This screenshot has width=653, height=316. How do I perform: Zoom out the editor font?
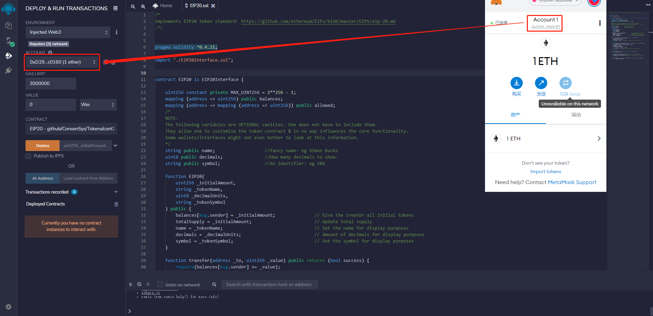pyautogui.click(x=133, y=6)
